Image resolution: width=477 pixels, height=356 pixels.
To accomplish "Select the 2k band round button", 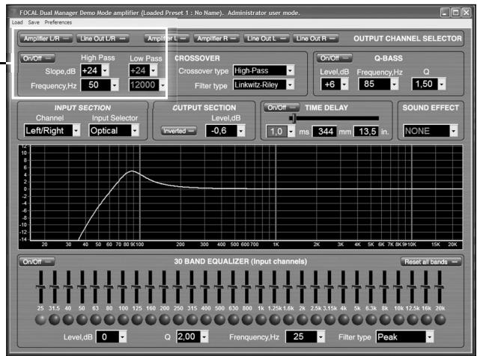I will (x=302, y=319).
